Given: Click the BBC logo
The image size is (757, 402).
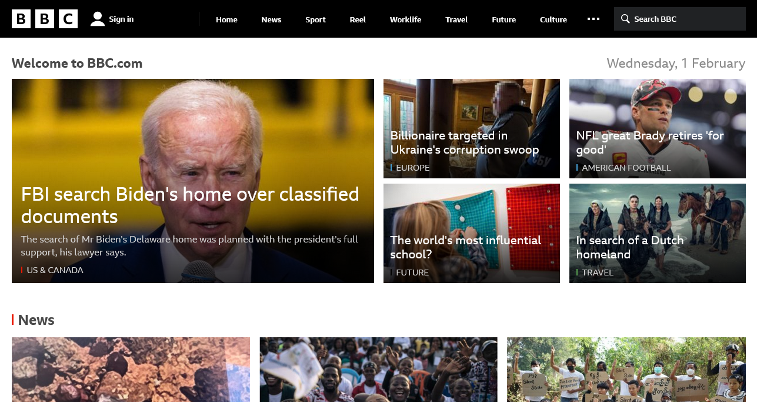Looking at the screenshot, I should [45, 19].
